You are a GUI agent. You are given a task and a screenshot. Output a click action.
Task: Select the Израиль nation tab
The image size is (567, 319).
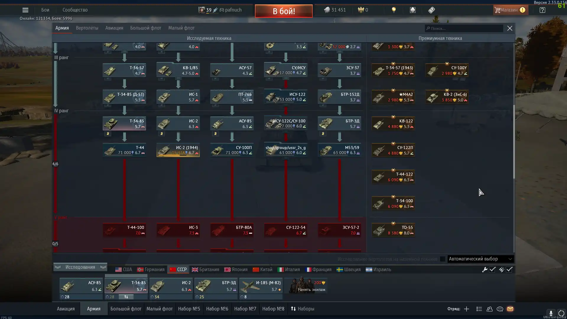pyautogui.click(x=378, y=270)
